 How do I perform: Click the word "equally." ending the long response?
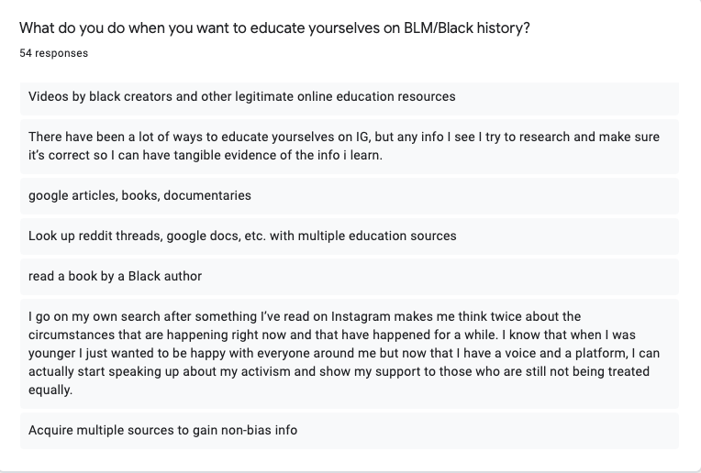pyautogui.click(x=50, y=390)
